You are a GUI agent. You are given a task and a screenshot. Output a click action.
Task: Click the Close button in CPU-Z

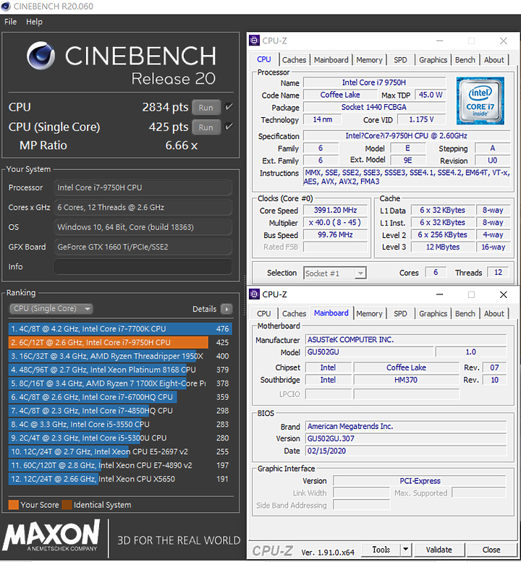(x=491, y=549)
